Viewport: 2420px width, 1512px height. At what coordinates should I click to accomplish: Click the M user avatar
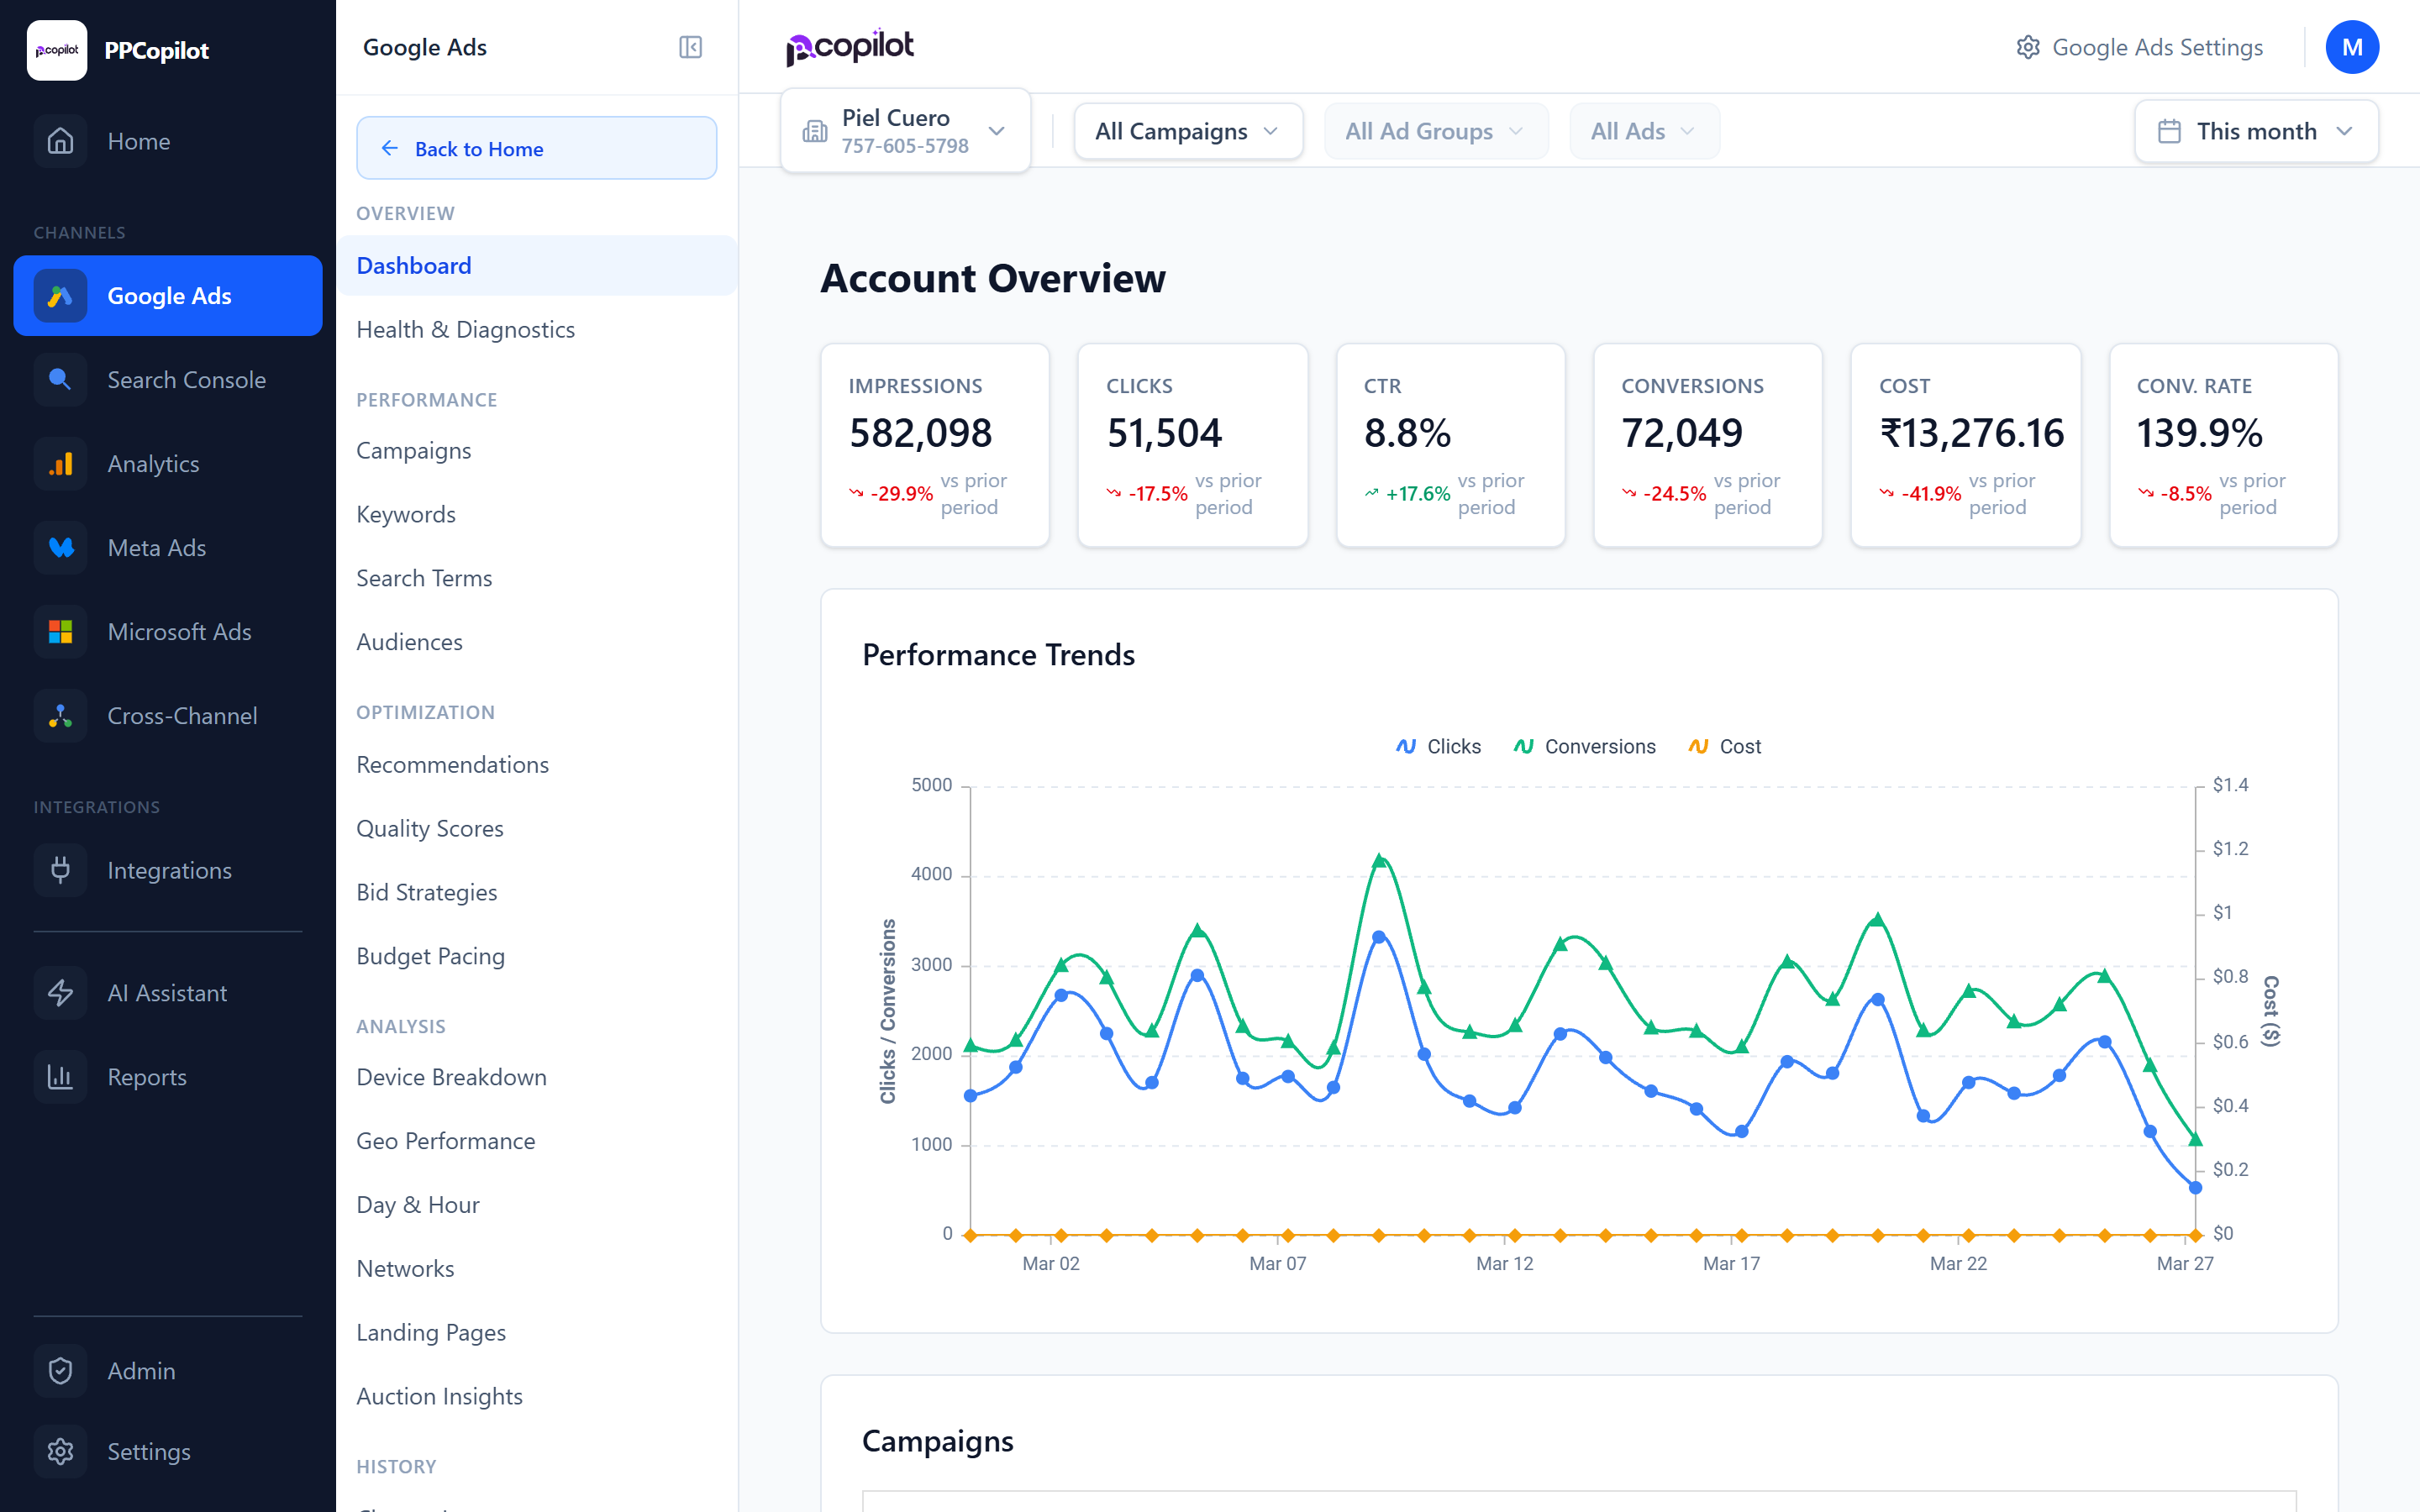2352,47
